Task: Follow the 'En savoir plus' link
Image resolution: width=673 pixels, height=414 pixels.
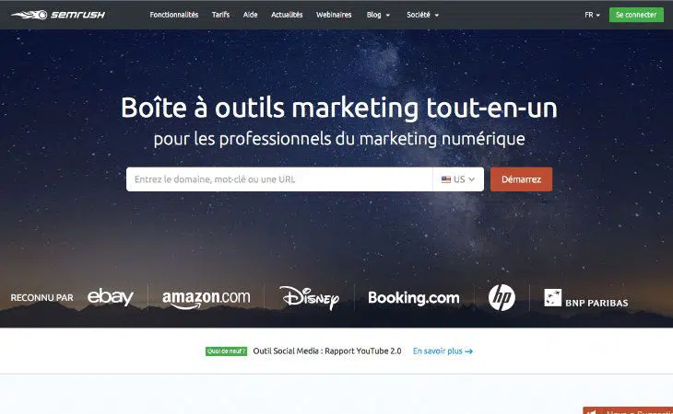Action: tap(443, 351)
